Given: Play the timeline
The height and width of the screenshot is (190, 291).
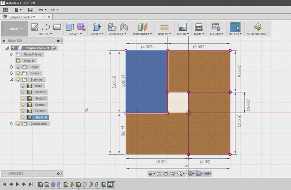Looking at the screenshot, I should (18, 184).
